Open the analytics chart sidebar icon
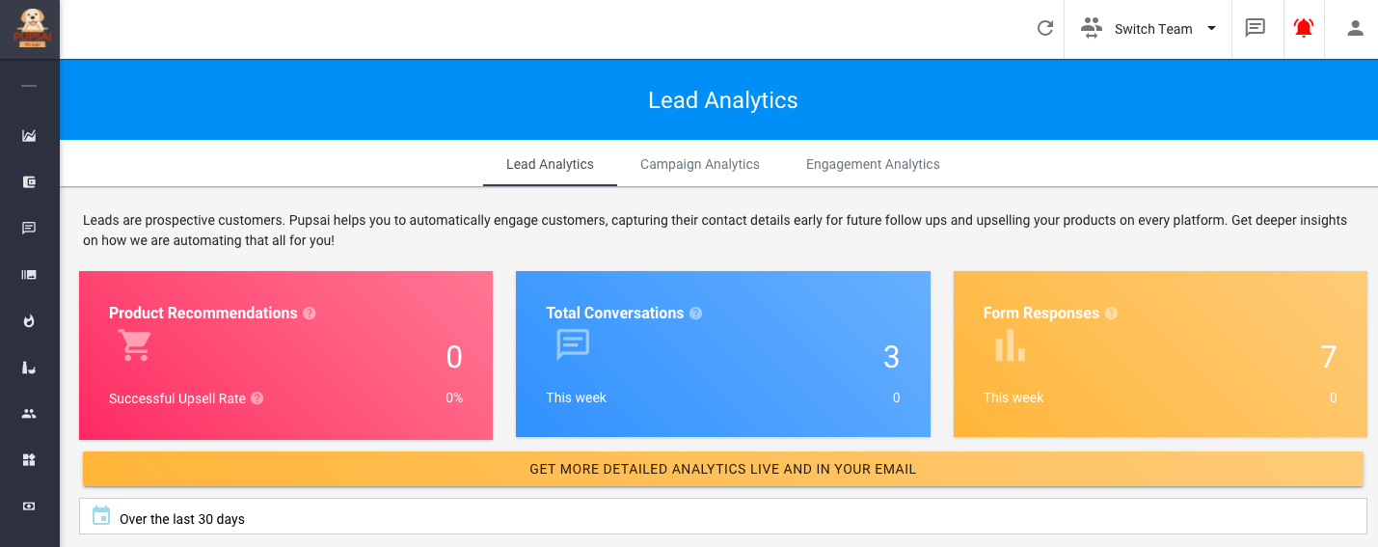The image size is (1378, 547). click(x=29, y=136)
